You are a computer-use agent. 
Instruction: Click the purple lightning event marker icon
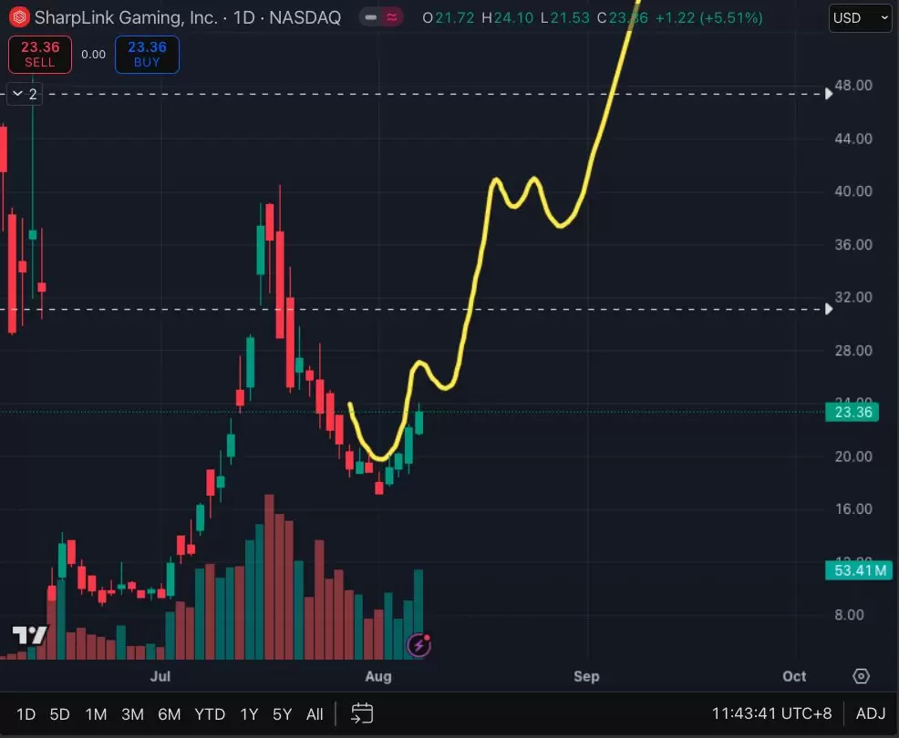[419, 645]
